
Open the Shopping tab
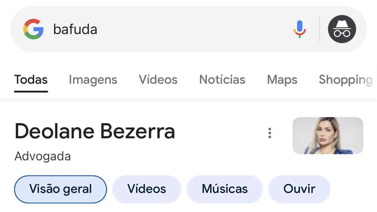(345, 80)
